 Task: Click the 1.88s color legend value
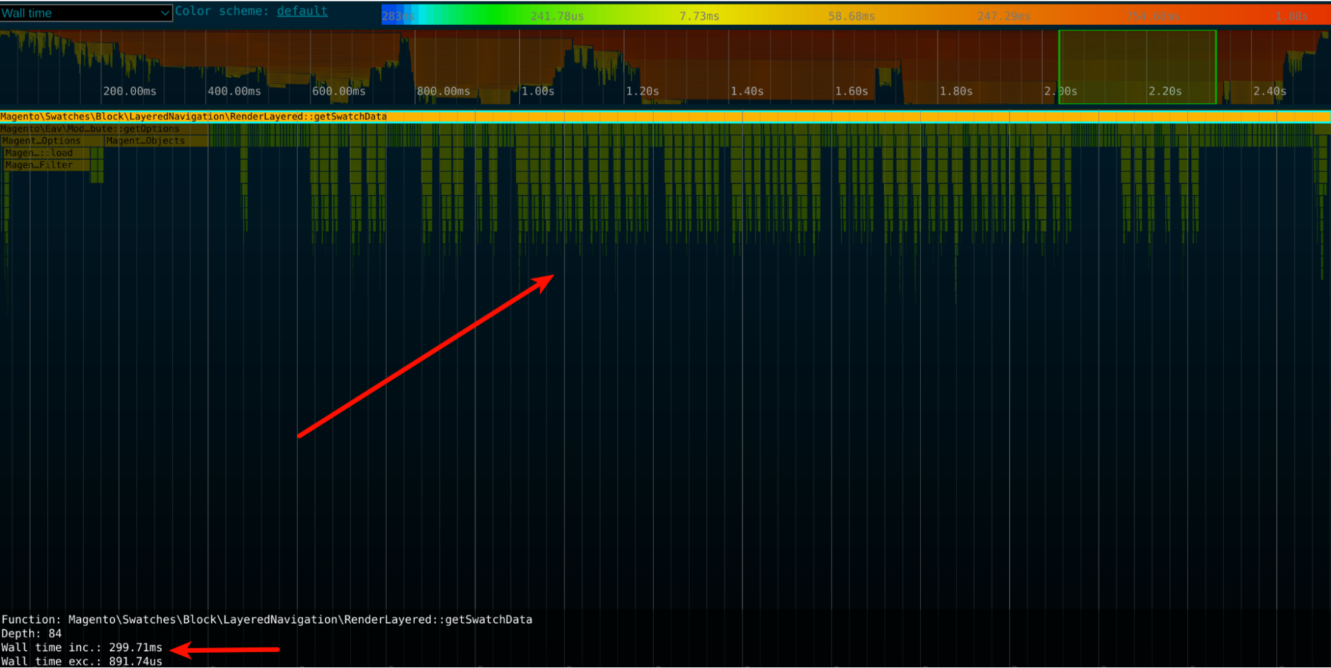click(x=1292, y=16)
